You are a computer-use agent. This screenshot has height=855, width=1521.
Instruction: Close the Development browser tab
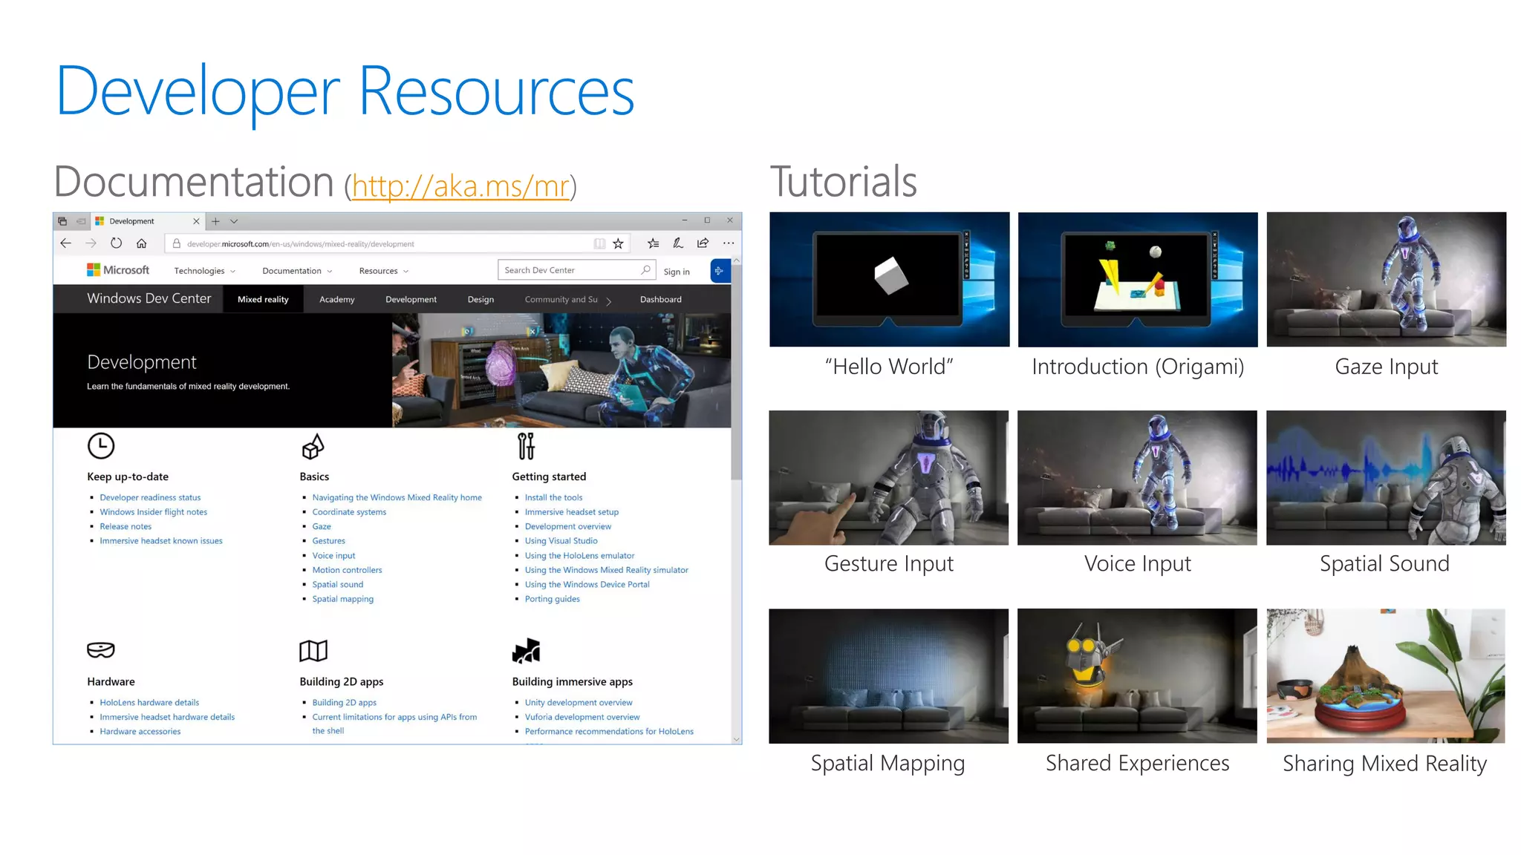pos(196,221)
